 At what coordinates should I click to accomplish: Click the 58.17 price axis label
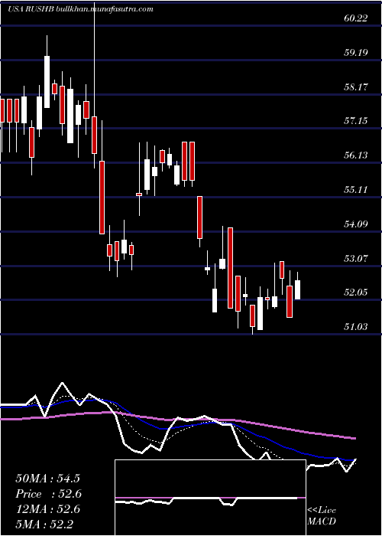356,87
